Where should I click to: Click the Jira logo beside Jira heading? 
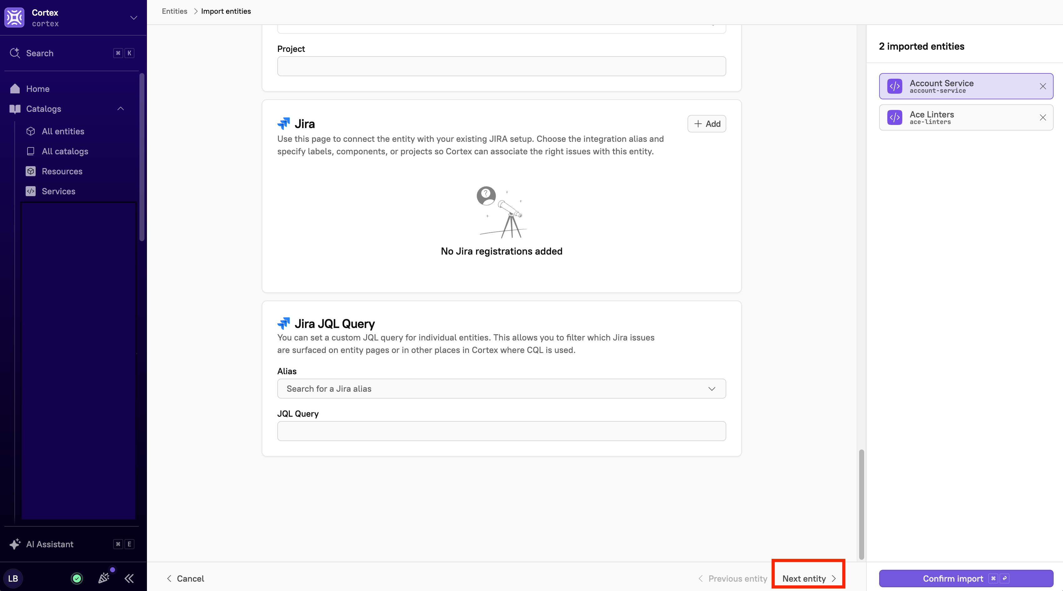[x=284, y=124]
